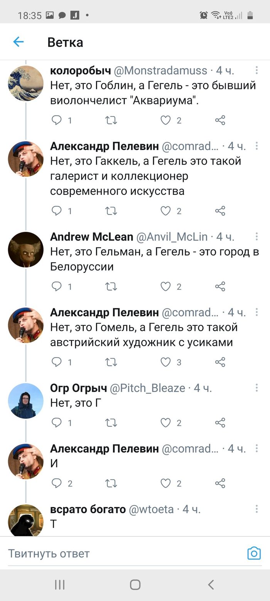Open more options on Andrew McLean's tweet

[x=257, y=237]
